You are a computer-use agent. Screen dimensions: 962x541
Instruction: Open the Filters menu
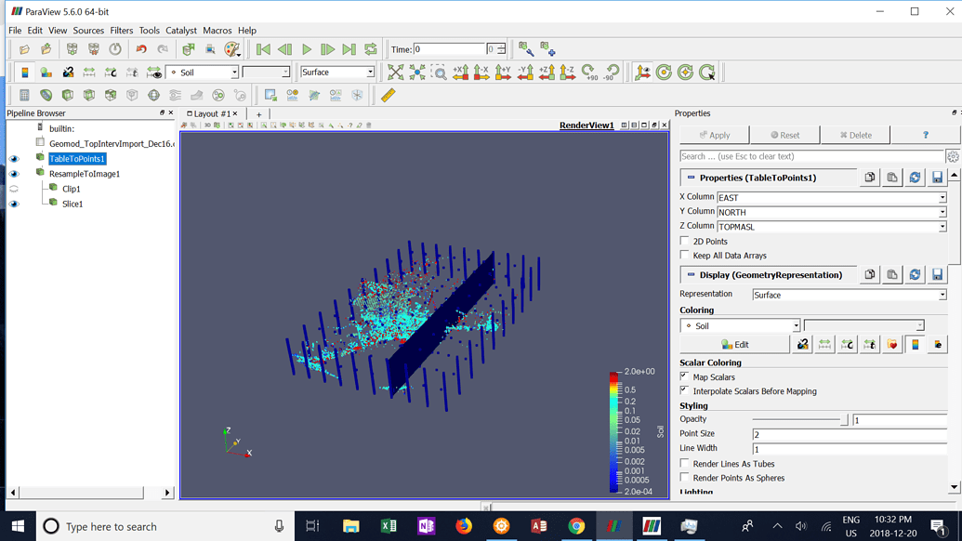(122, 30)
